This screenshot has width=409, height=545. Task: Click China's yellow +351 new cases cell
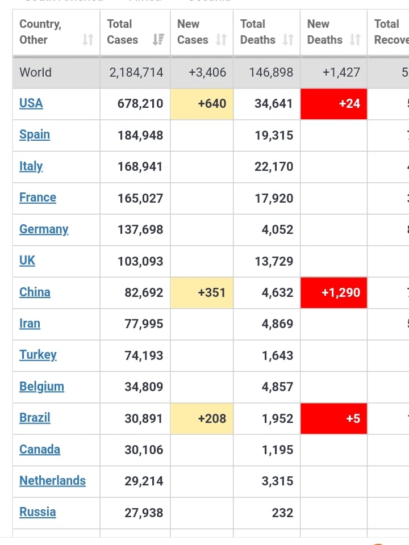click(x=202, y=293)
